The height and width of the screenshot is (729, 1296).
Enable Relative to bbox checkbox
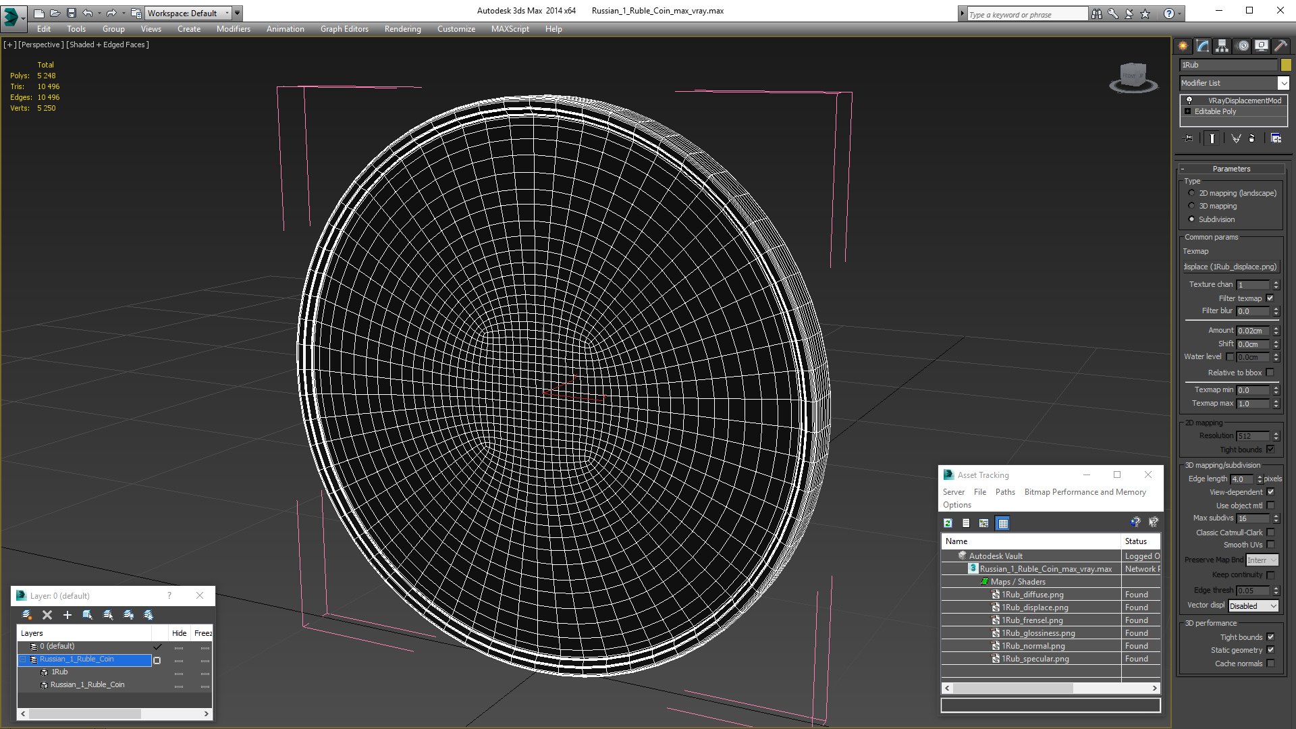1270,373
